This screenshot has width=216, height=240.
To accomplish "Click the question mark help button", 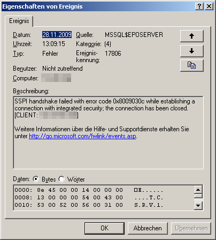I will coord(199,6).
